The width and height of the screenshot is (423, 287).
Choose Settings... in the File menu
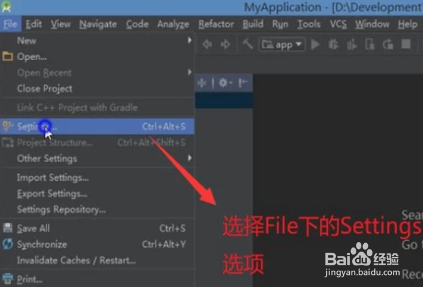97,126
